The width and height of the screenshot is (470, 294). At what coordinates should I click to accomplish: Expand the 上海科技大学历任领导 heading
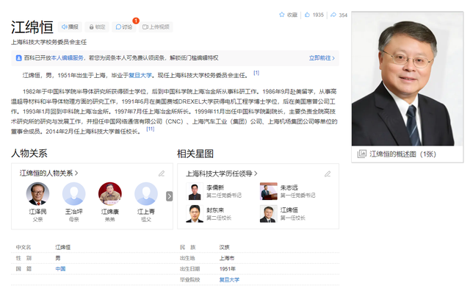(222, 173)
